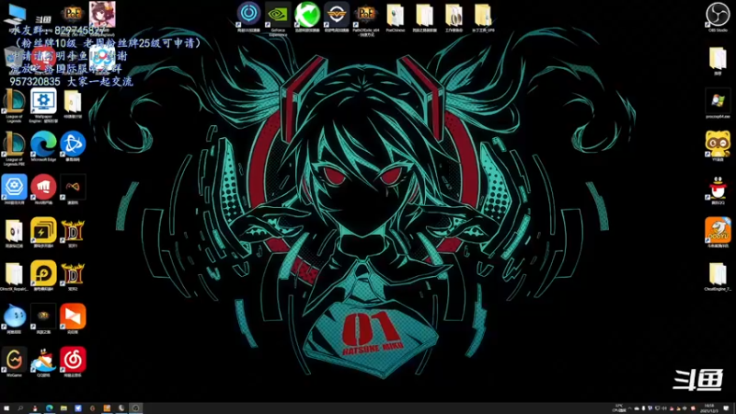Screen dimensions: 736x414
Task: Open the Path of Exile shortcut at top-left
Action: (x=73, y=14)
